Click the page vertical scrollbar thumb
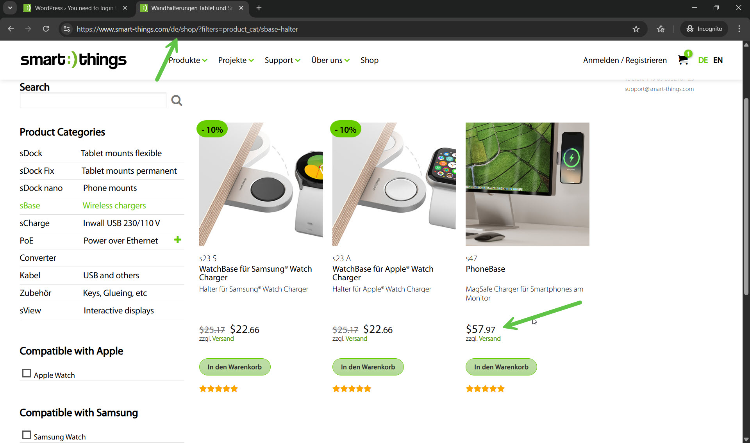The width and height of the screenshot is (750, 443). tap(746, 196)
